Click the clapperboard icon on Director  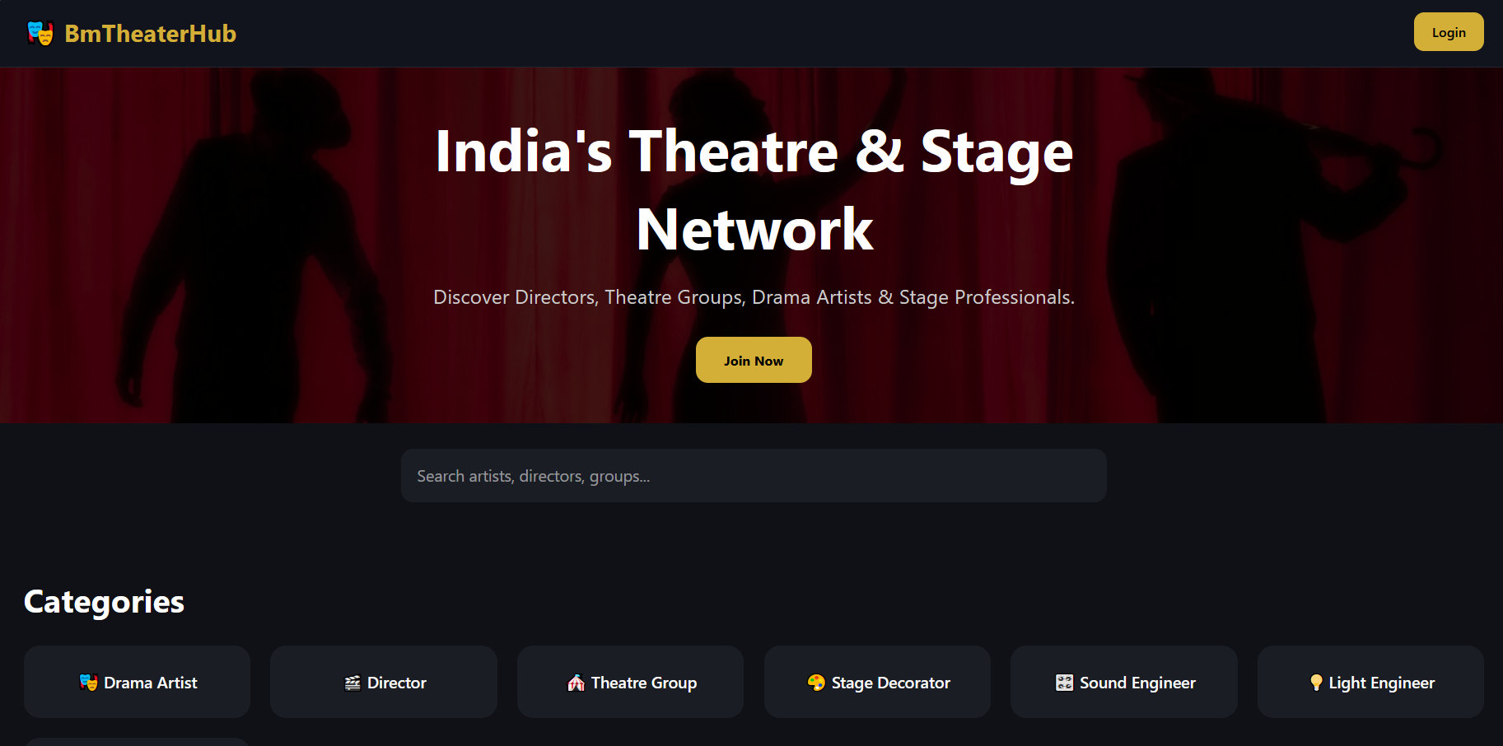click(x=352, y=683)
